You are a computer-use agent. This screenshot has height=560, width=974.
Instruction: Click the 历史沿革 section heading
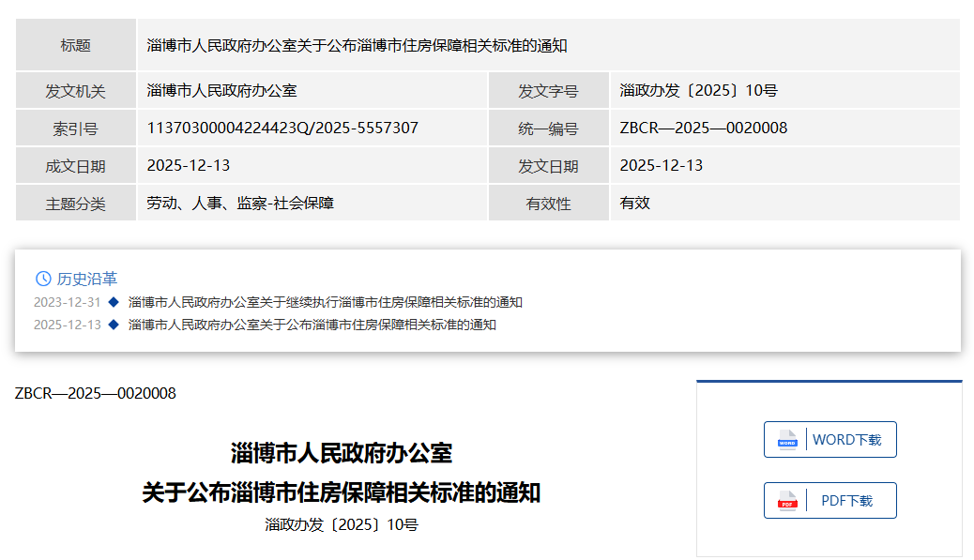point(87,279)
